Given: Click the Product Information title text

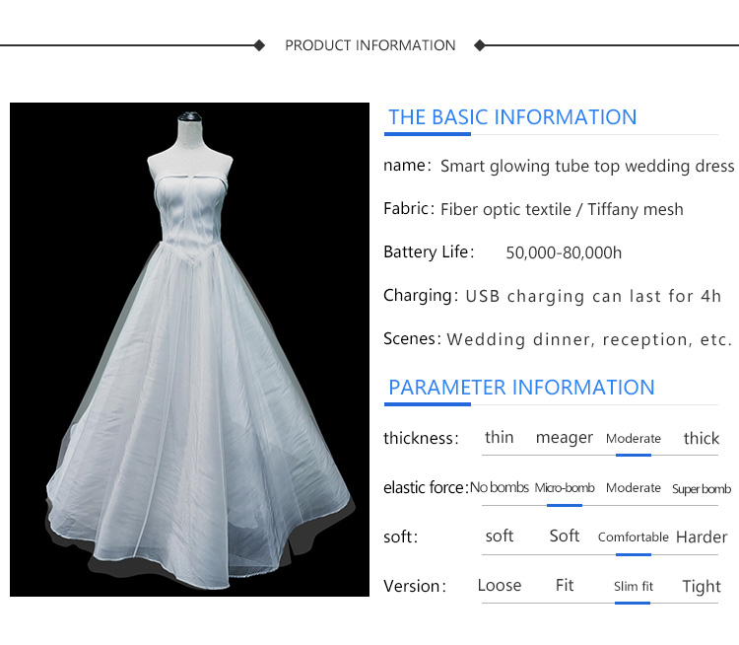Looking at the screenshot, I should [x=369, y=45].
